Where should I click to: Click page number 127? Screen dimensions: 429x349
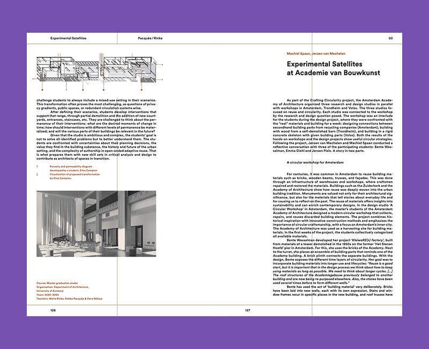(248, 310)
